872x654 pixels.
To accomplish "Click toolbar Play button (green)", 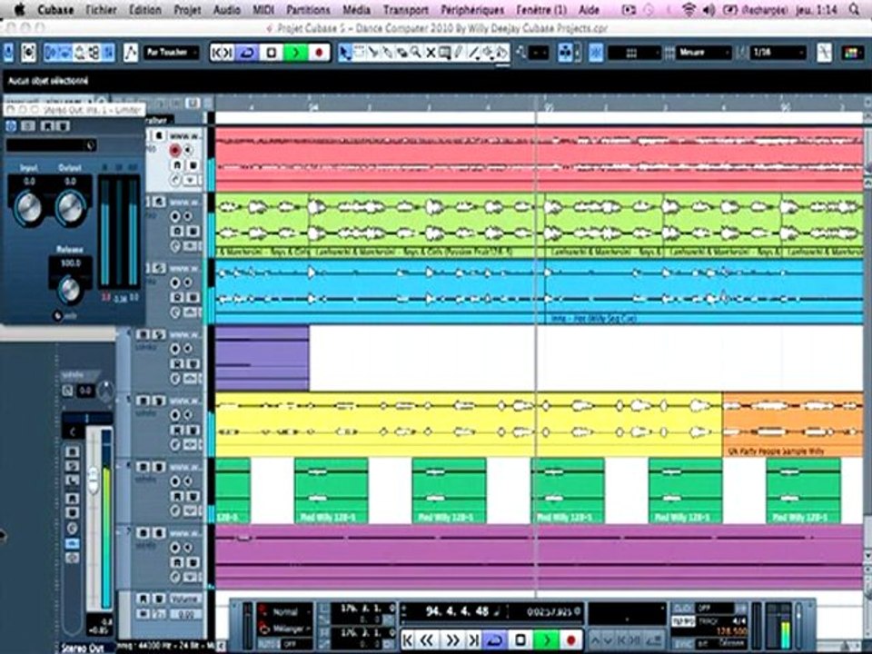I will [x=295, y=53].
